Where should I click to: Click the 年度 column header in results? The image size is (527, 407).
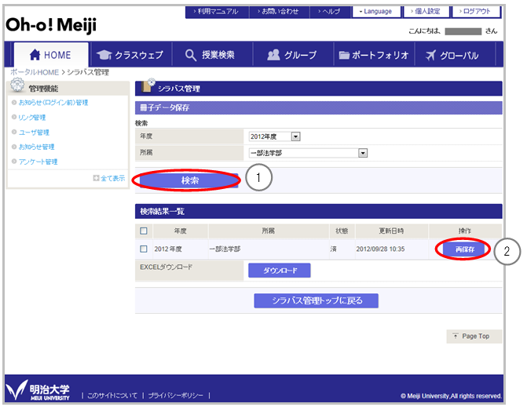180,231
